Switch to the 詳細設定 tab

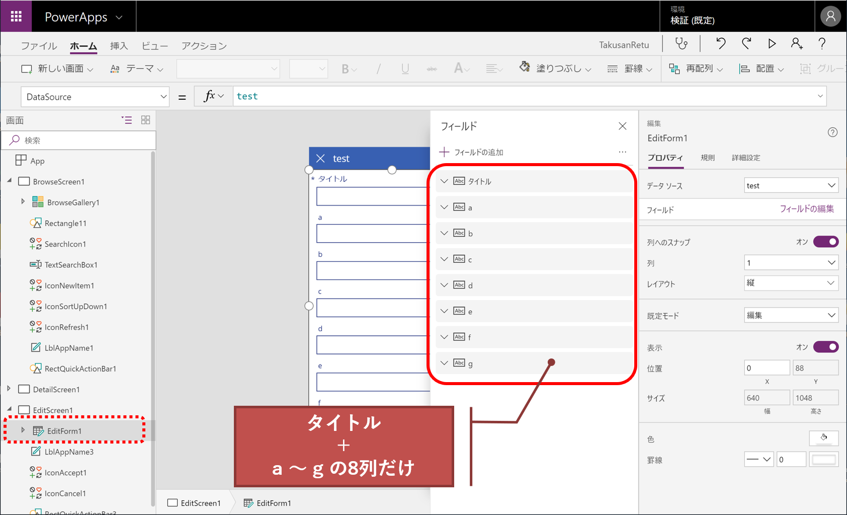point(746,158)
